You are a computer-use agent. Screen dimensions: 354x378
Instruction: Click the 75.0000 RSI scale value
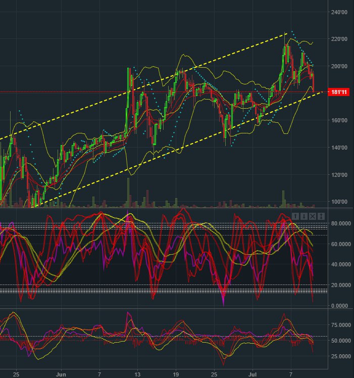[x=341, y=325]
